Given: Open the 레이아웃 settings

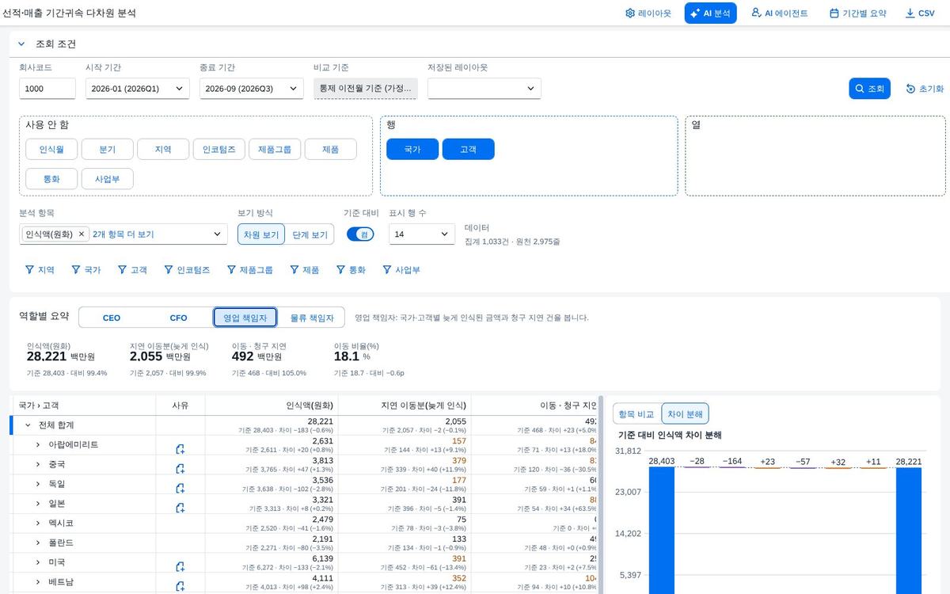Looking at the screenshot, I should tap(648, 13).
